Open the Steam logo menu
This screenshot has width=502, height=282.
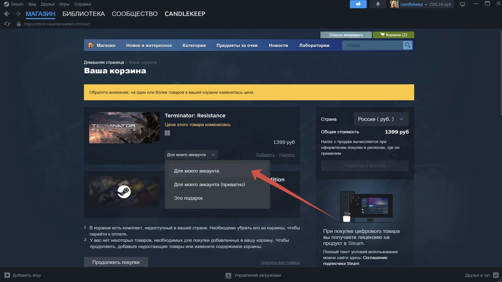tap(7, 4)
